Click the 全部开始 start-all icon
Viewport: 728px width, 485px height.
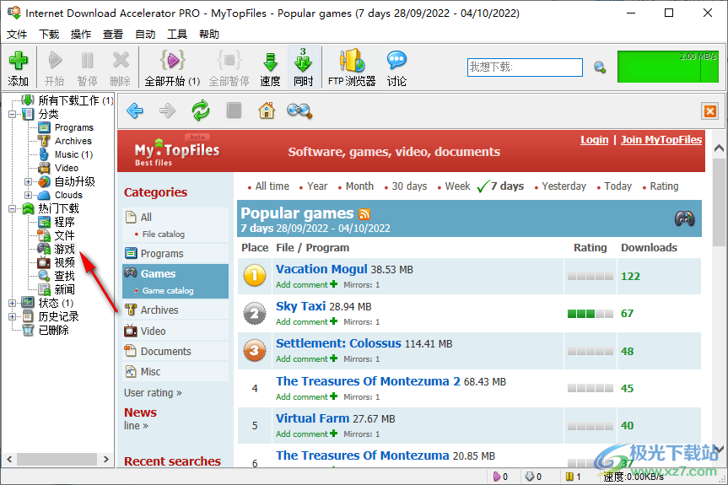(173, 61)
